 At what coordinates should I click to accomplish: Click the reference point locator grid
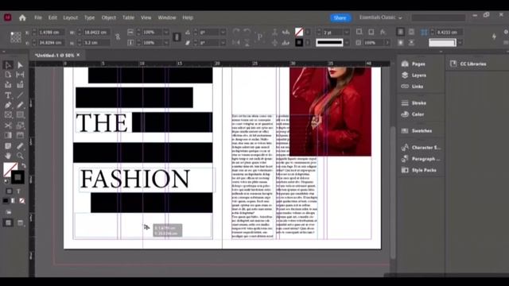point(16,37)
